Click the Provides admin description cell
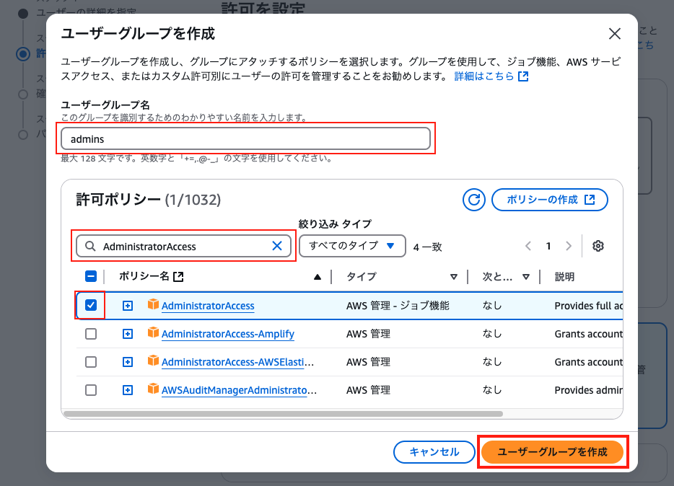The width and height of the screenshot is (674, 486). coord(588,390)
